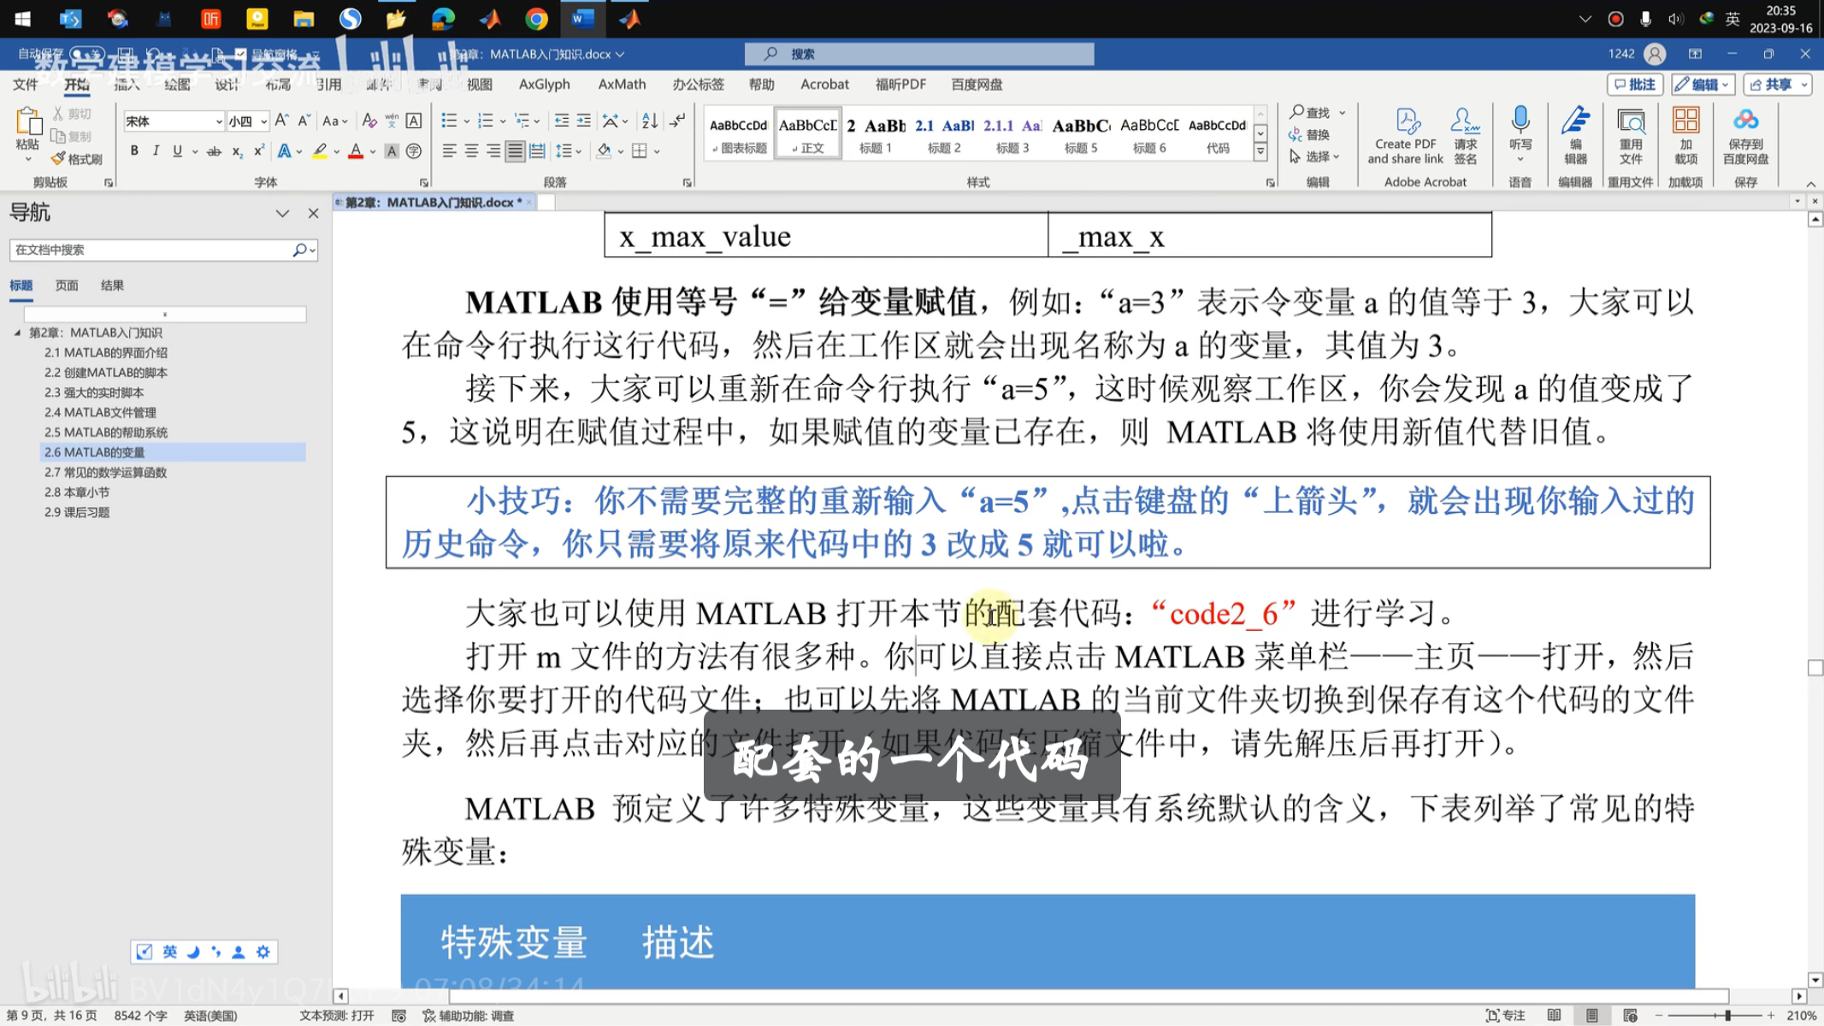
Task: Toggle italic formatting
Action: pos(156,151)
